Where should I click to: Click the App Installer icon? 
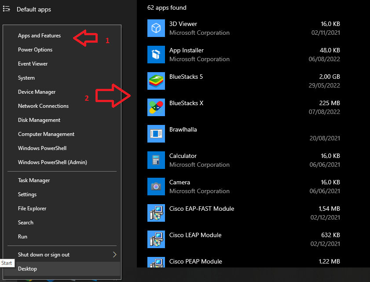[156, 55]
